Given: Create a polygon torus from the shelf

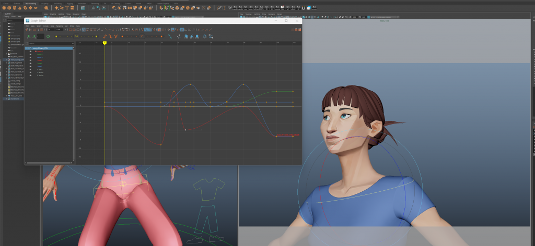Looking at the screenshot, I should [25, 8].
